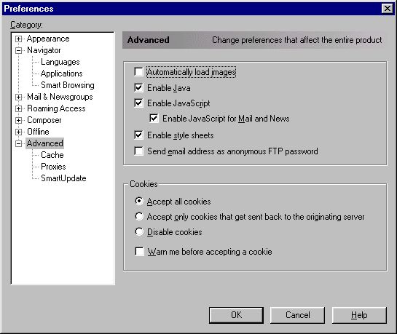Uncheck Enable Java
The height and width of the screenshot is (334, 397).
pos(138,88)
